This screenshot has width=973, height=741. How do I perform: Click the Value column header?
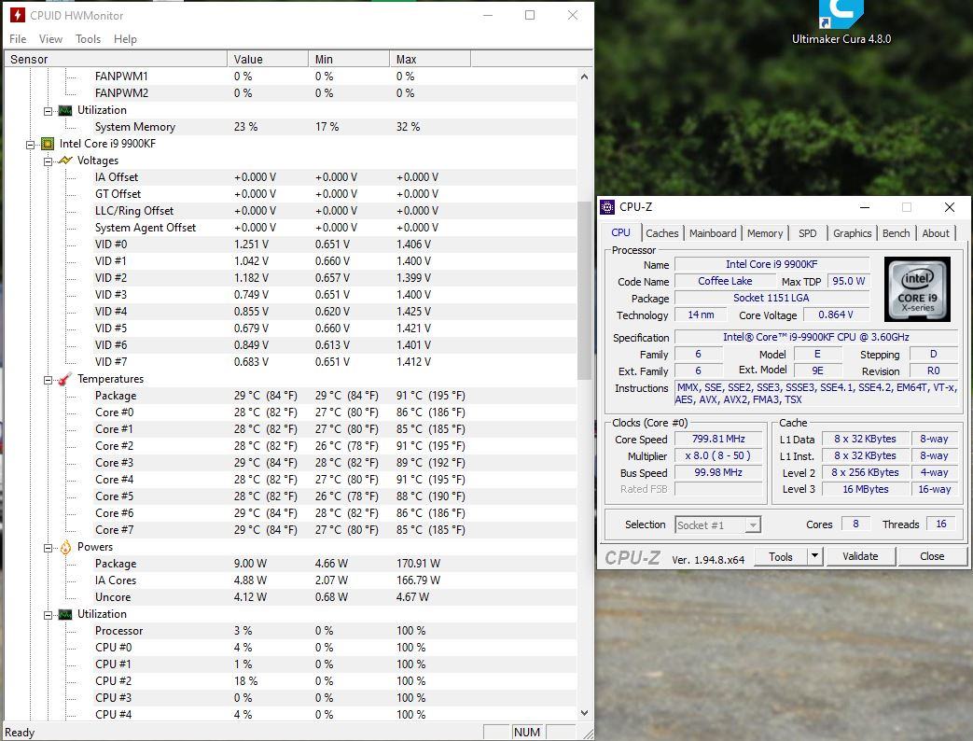coord(268,59)
